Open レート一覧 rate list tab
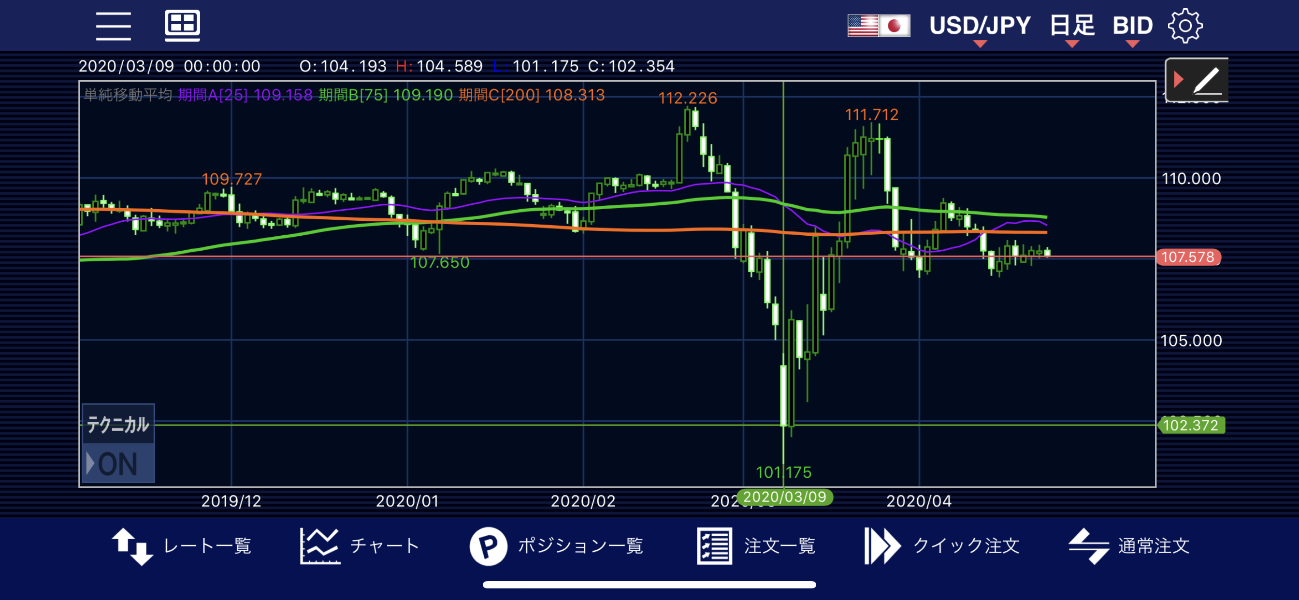1299x600 pixels. 182,546
